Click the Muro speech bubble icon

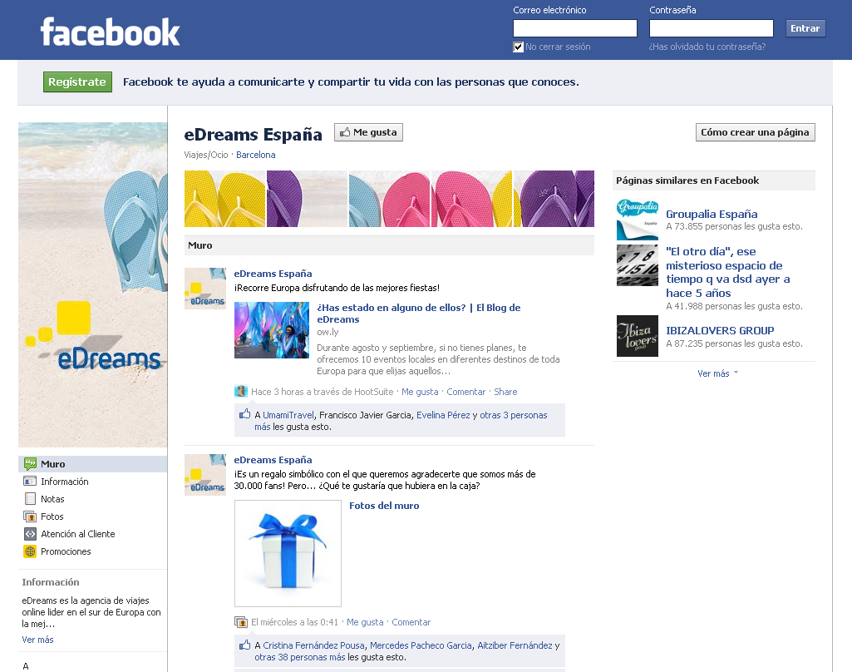[31, 464]
